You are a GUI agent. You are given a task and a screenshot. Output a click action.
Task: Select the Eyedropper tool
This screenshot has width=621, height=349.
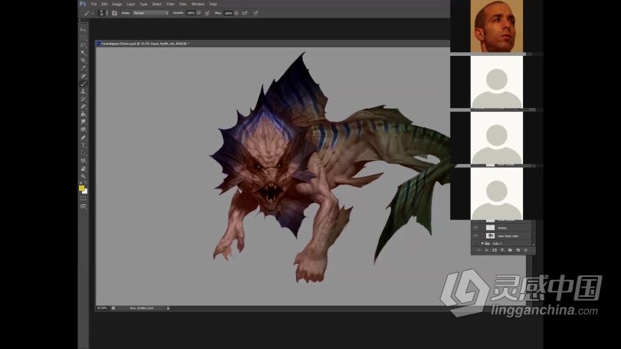[83, 68]
